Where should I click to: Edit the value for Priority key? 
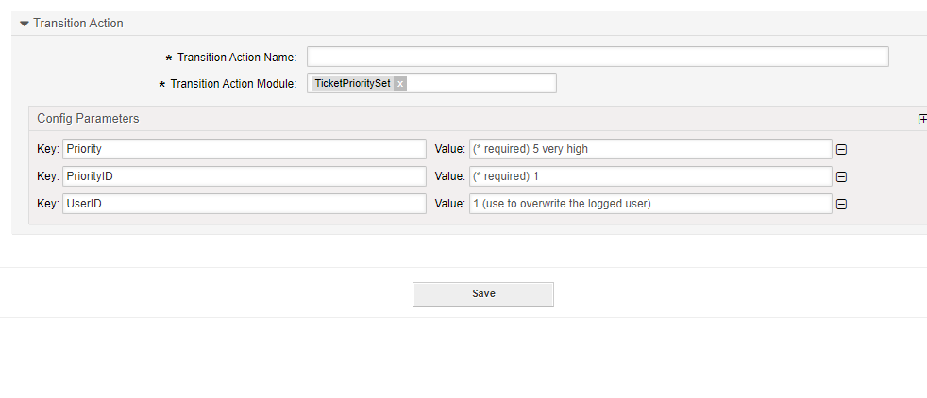649,149
